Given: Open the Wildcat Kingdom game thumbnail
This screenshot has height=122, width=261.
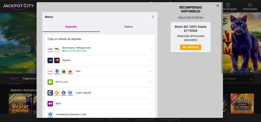Looking at the screenshot, I should coord(20,103).
